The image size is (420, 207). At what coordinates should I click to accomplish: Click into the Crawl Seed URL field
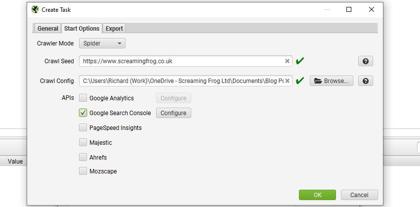point(183,61)
